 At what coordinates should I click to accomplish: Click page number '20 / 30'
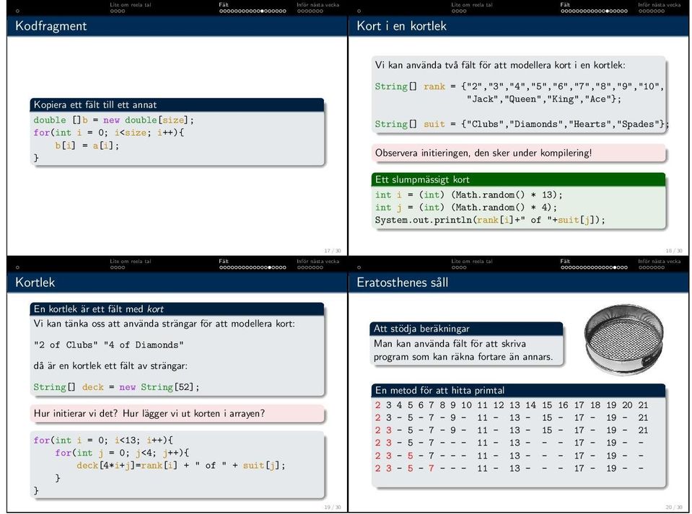click(x=674, y=507)
